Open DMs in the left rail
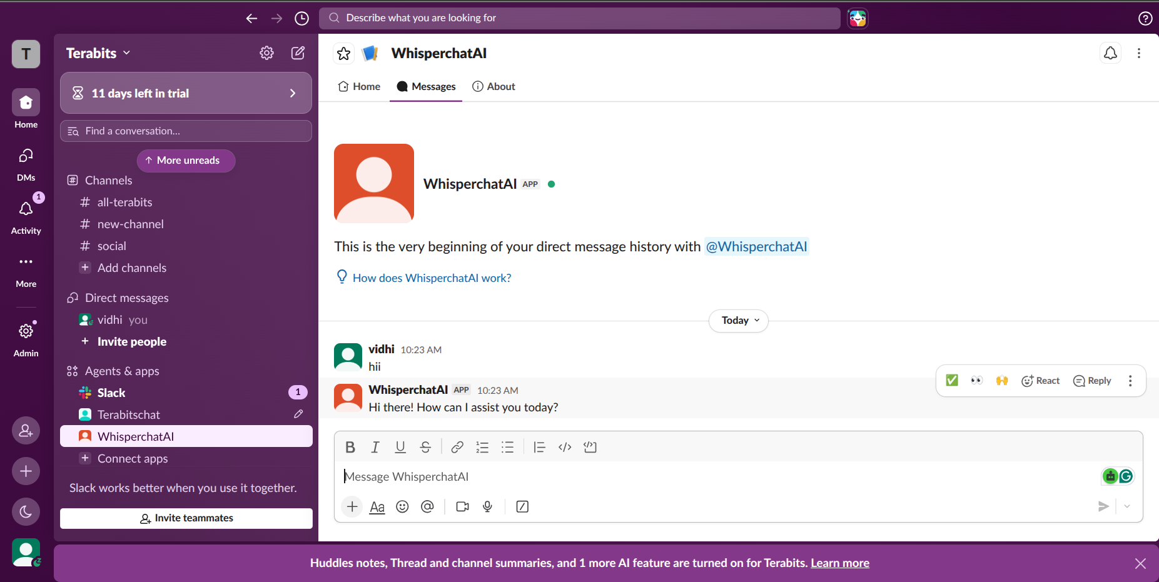The width and height of the screenshot is (1159, 582). click(x=26, y=164)
